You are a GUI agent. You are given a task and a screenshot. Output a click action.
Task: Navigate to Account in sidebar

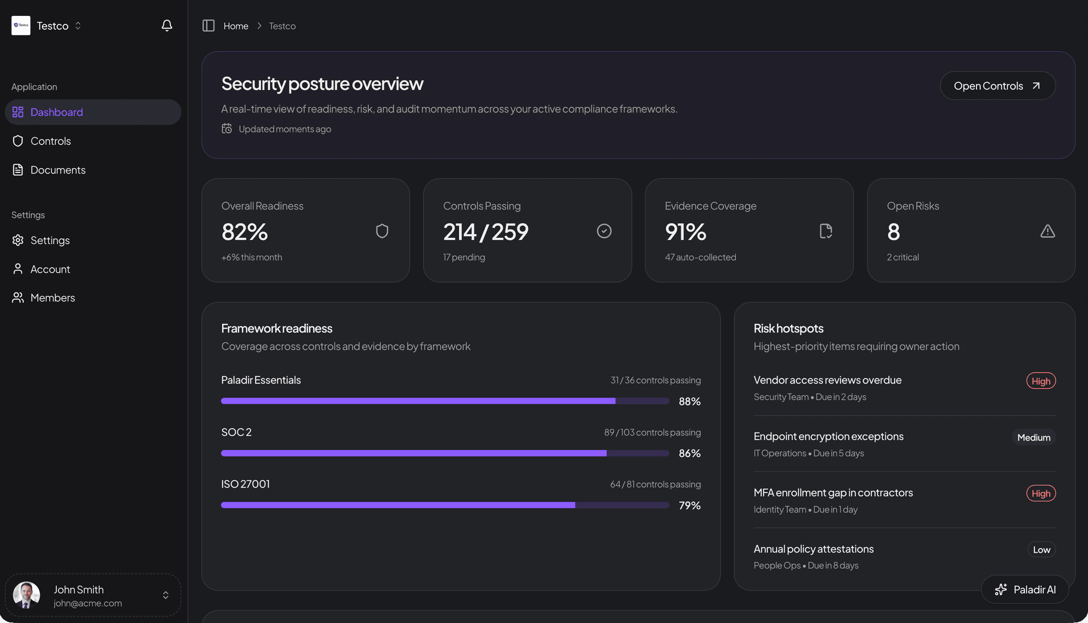tap(93, 269)
